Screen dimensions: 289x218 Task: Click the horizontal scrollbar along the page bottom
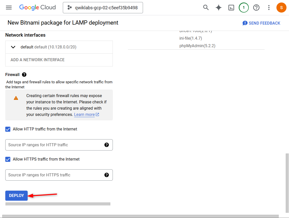point(140,216)
